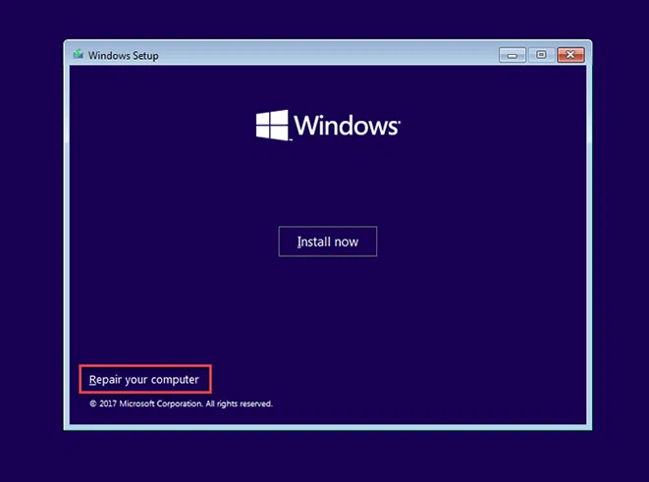
Task: Click the 2017 Microsoft Corporation copyright text
Action: point(181,403)
